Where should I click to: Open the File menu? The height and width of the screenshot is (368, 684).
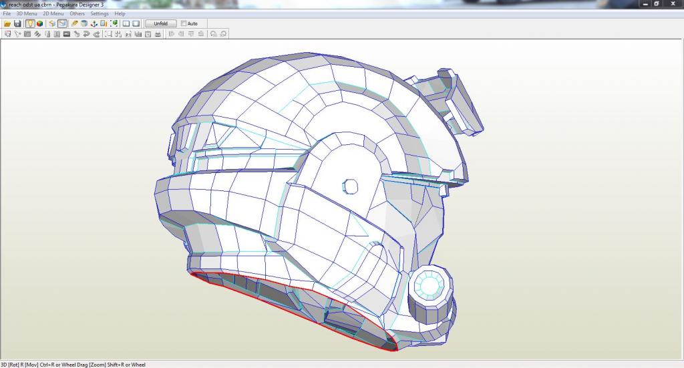[x=7, y=13]
